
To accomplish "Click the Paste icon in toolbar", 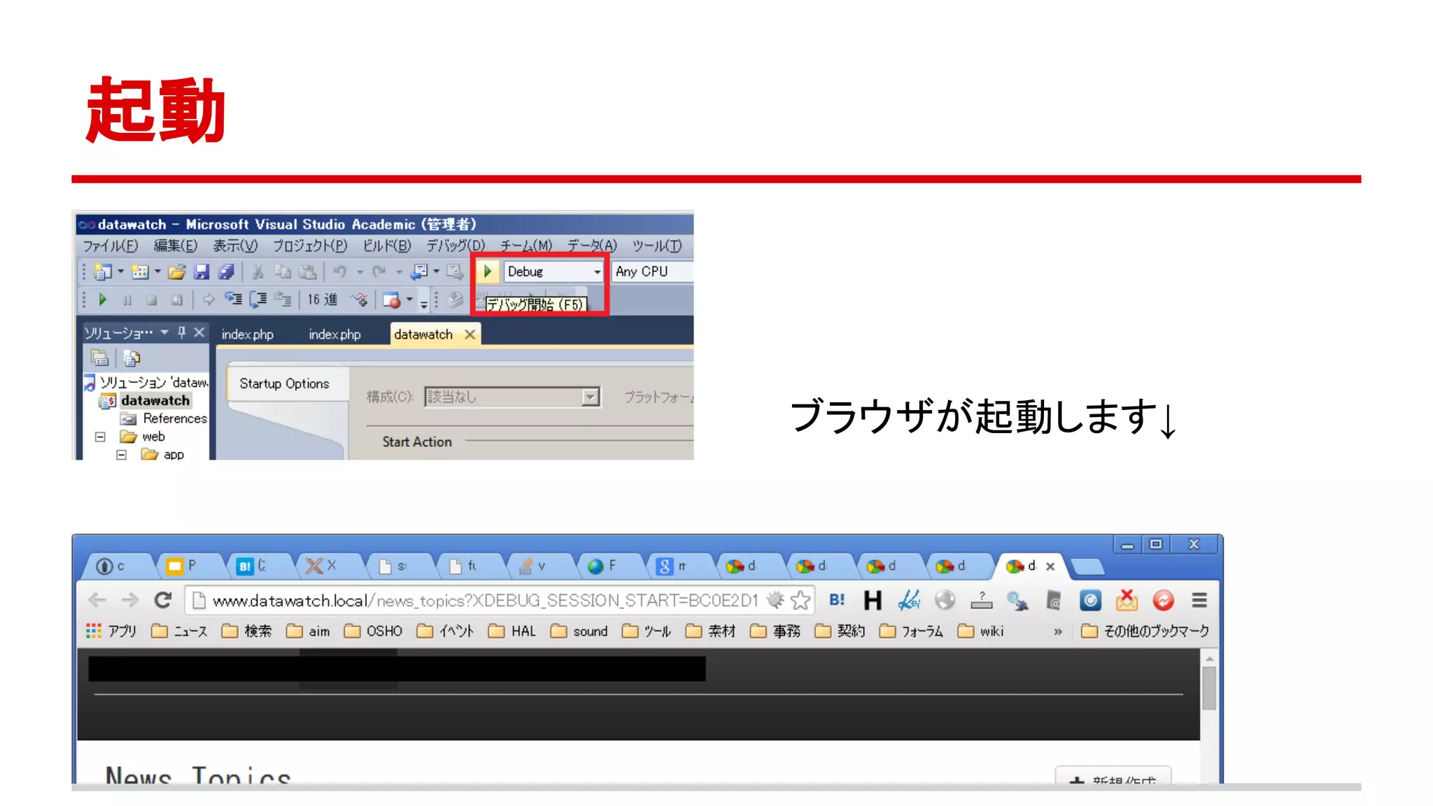I will (x=308, y=272).
